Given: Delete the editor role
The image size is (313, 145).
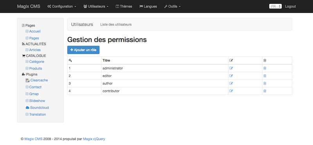Looking at the screenshot, I should point(265,76).
